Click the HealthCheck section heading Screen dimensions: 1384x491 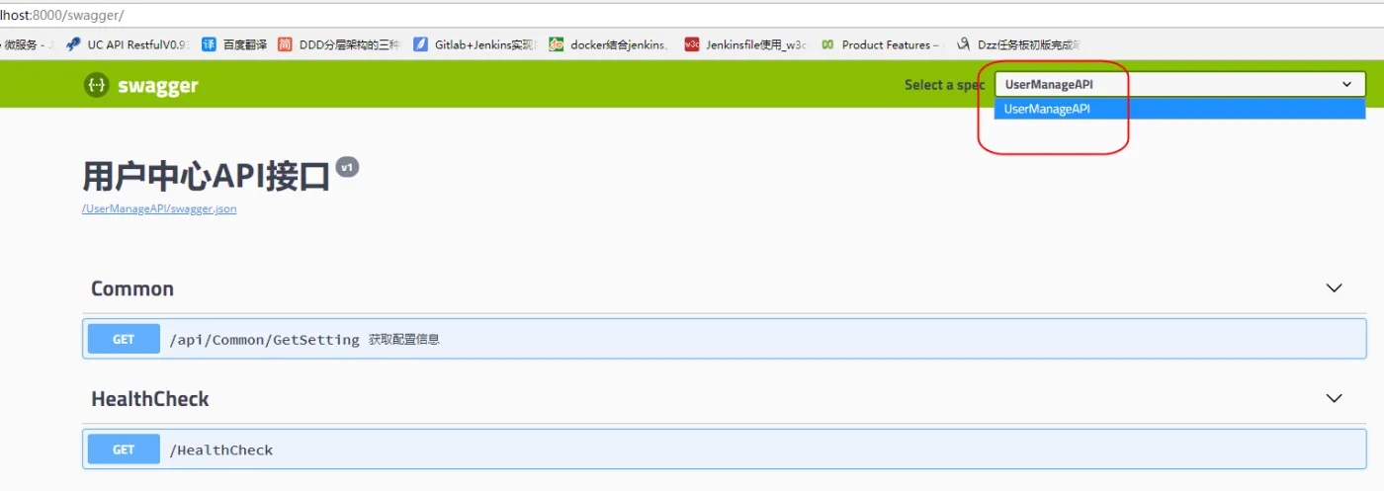(150, 399)
